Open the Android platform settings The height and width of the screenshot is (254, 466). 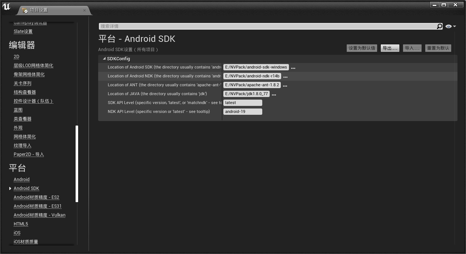point(21,180)
